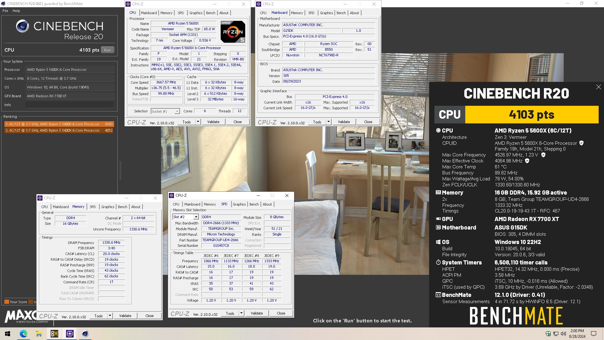Open the taskbar clock showing 2:00 PM
604x340 pixels.
point(577,334)
